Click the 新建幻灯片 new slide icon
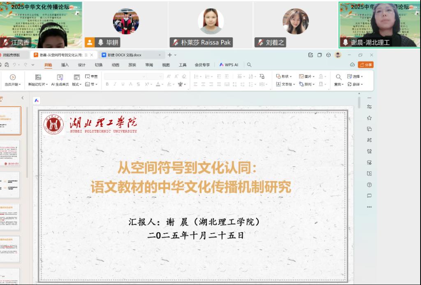The height and width of the screenshot is (285, 421). click(x=38, y=77)
